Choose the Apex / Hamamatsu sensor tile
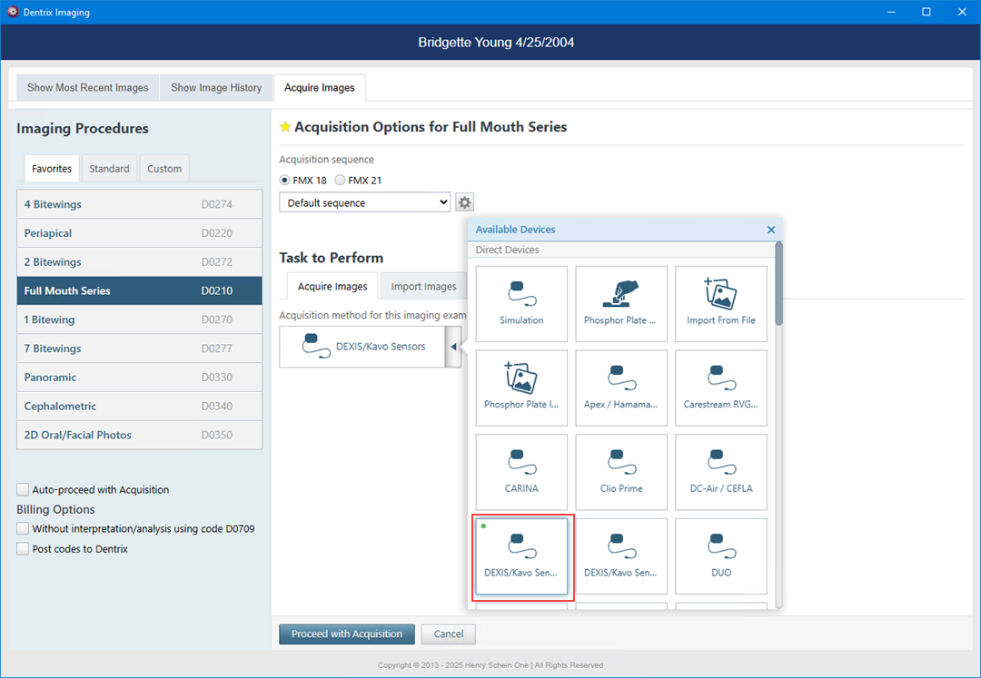This screenshot has height=678, width=981. [621, 388]
